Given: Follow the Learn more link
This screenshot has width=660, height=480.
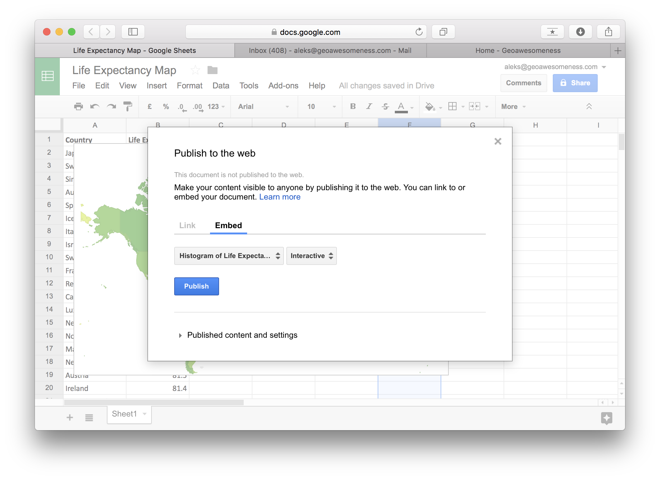Looking at the screenshot, I should pyautogui.click(x=280, y=197).
